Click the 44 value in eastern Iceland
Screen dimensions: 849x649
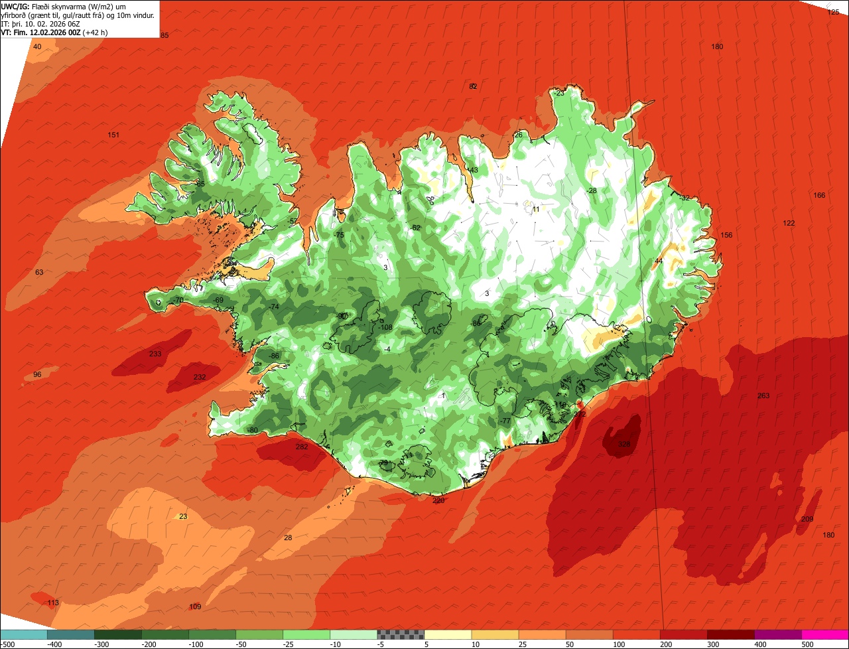[659, 261]
